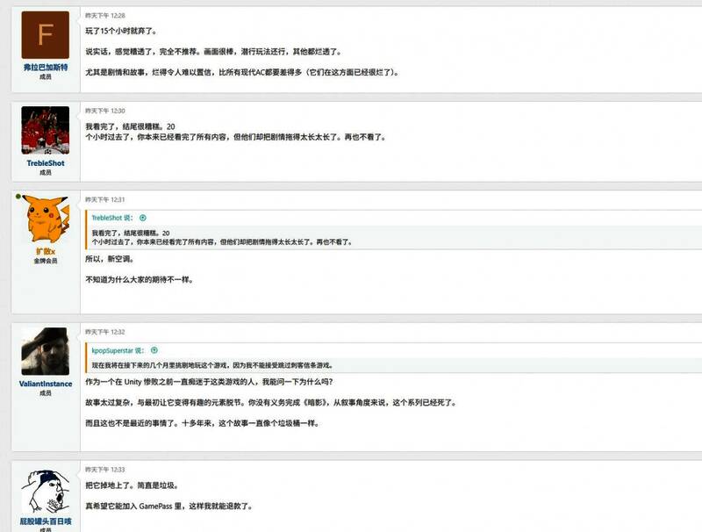Open the 昨天下午 12:32 post timestamp

[105, 332]
